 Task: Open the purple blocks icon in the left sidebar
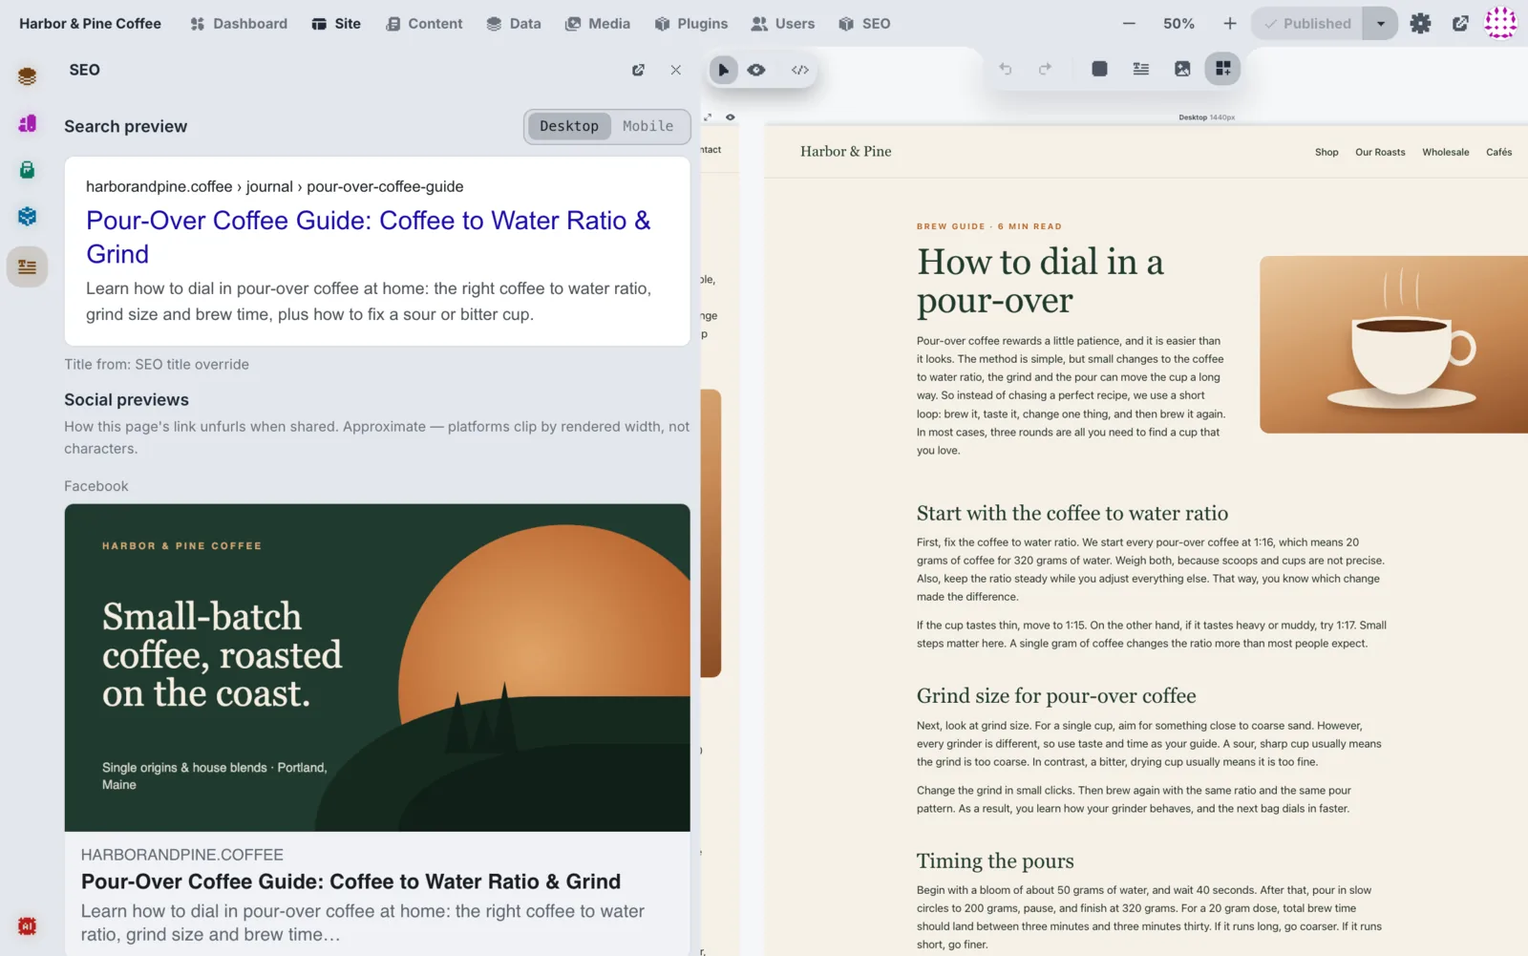pyautogui.click(x=27, y=123)
